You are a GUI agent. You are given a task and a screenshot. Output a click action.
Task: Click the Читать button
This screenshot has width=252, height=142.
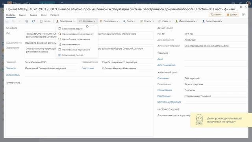coord(45,21)
